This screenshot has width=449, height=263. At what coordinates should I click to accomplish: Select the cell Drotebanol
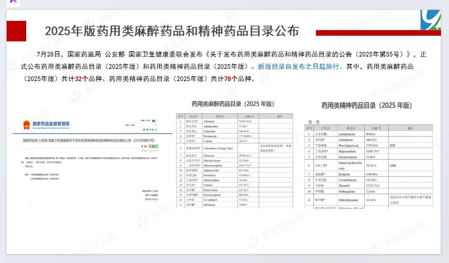click(x=220, y=175)
